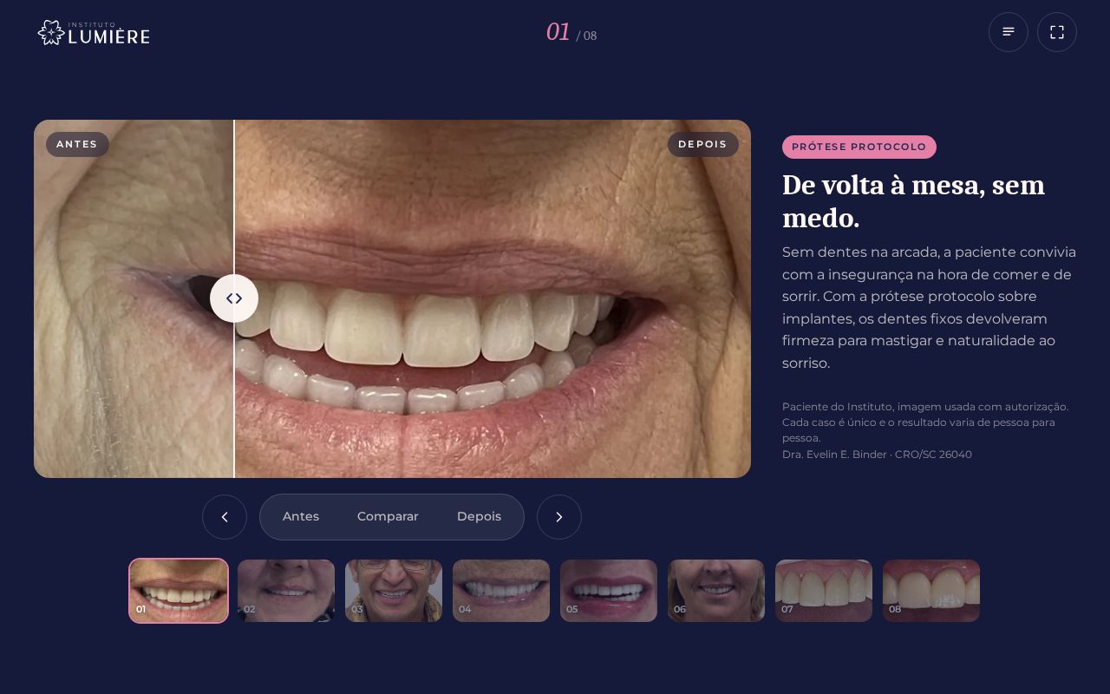Click the Instituto Lumière logo

[94, 32]
